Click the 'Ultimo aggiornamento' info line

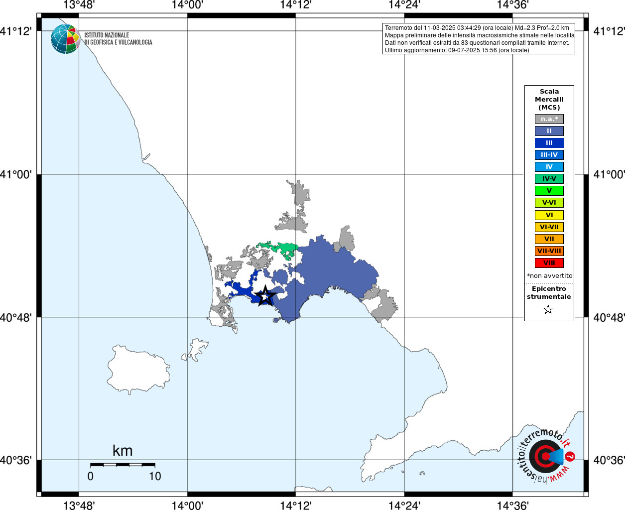coord(457,50)
